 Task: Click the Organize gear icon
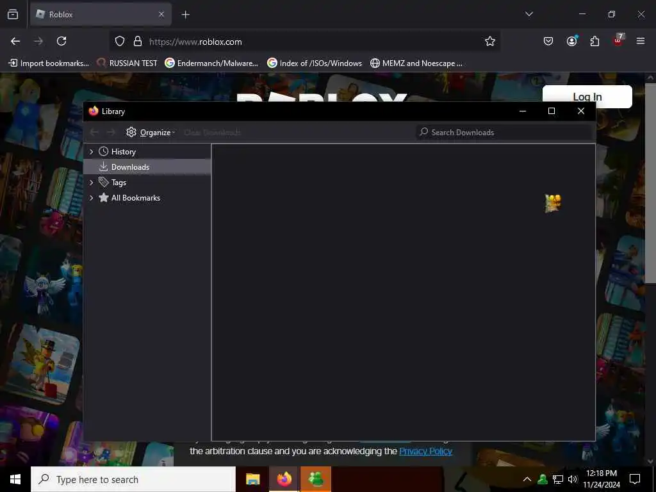coord(131,132)
